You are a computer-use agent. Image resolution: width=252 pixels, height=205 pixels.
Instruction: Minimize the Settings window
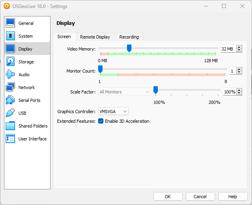coord(206,6)
